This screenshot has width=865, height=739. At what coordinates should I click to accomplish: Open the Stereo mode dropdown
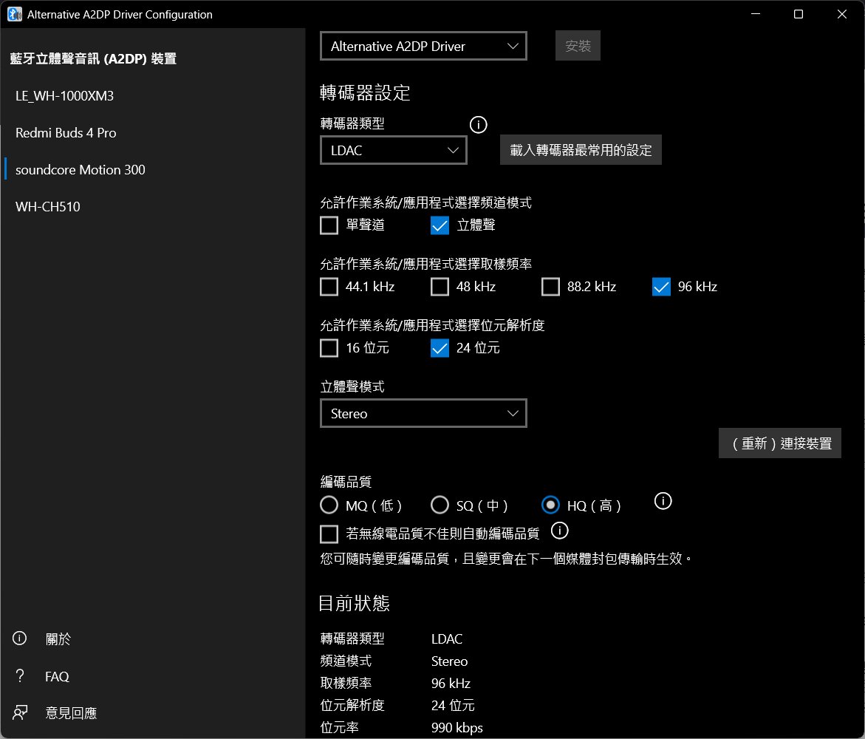(x=423, y=413)
